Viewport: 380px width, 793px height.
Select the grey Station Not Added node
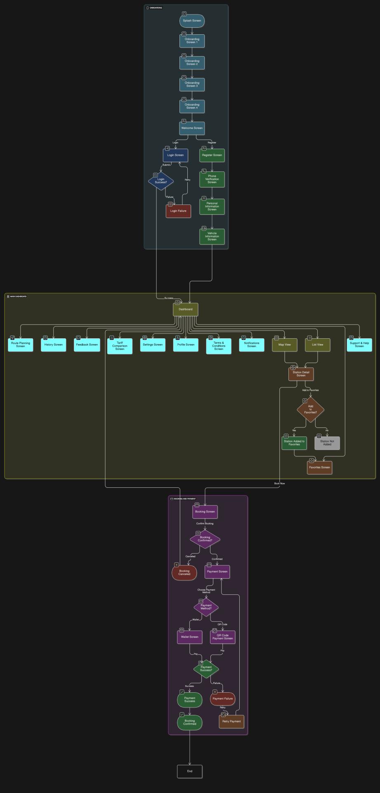[x=327, y=443]
